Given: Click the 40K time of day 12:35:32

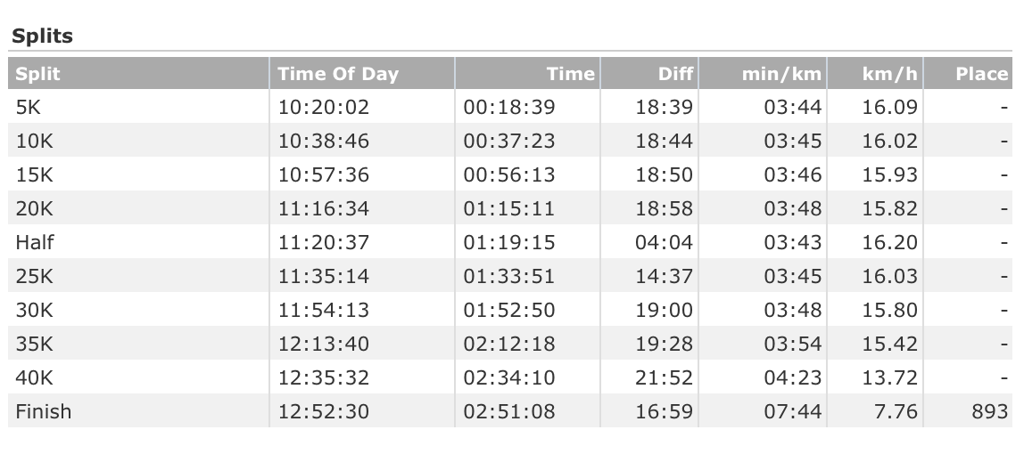Looking at the screenshot, I should (323, 378).
